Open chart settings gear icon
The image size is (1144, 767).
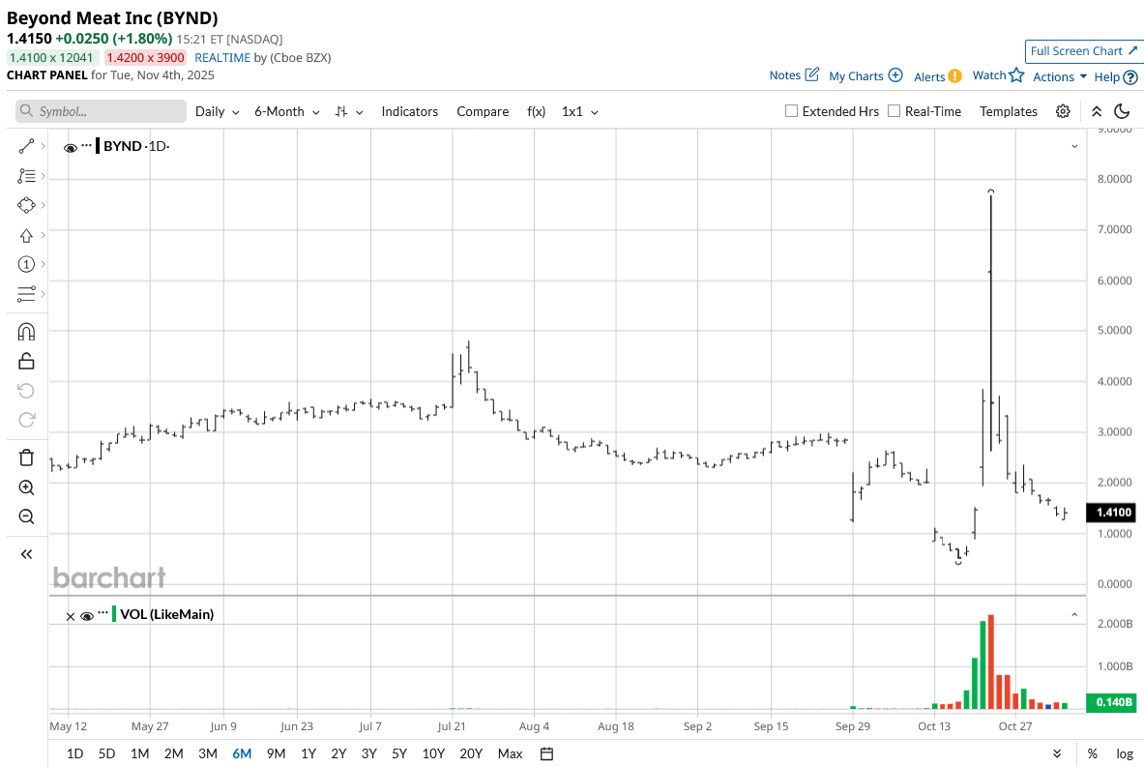coord(1063,111)
